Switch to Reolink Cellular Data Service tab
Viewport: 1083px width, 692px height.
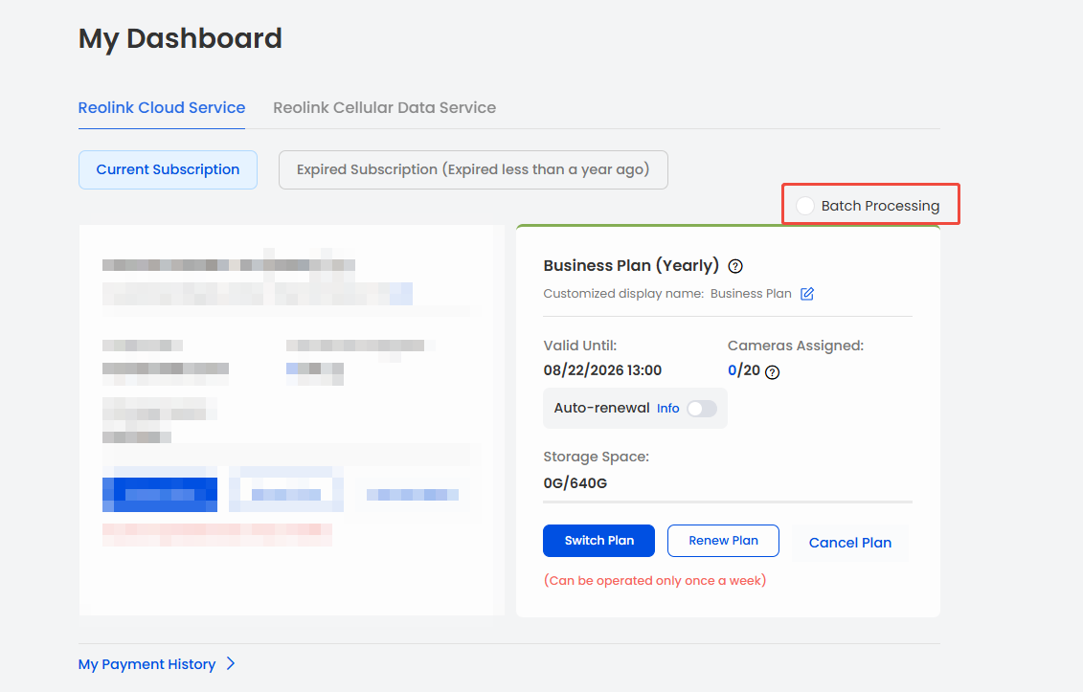click(384, 108)
